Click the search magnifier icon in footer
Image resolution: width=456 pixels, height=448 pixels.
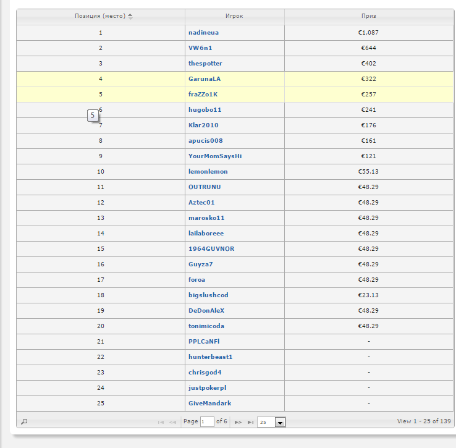click(x=25, y=421)
